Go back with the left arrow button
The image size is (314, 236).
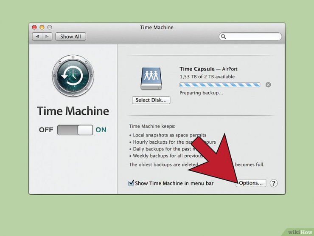point(37,37)
